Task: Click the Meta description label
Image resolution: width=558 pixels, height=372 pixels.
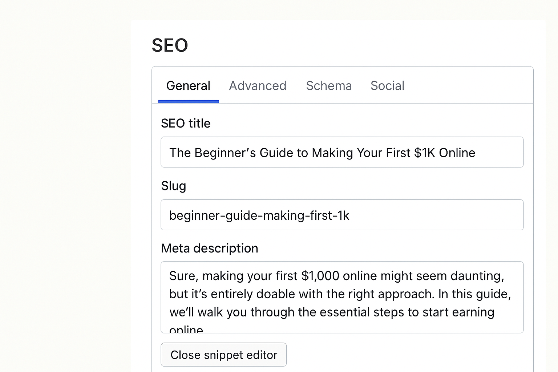Action: coord(210,248)
